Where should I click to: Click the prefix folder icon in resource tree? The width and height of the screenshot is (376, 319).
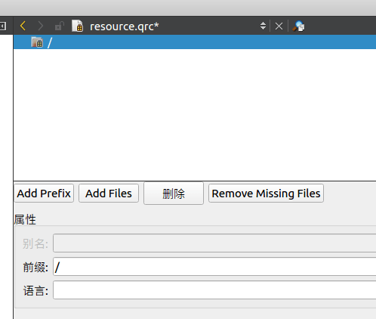click(37, 42)
